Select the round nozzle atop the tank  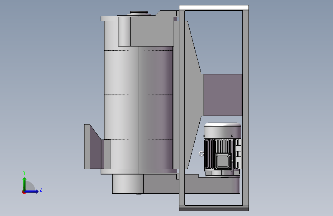tap(139, 13)
